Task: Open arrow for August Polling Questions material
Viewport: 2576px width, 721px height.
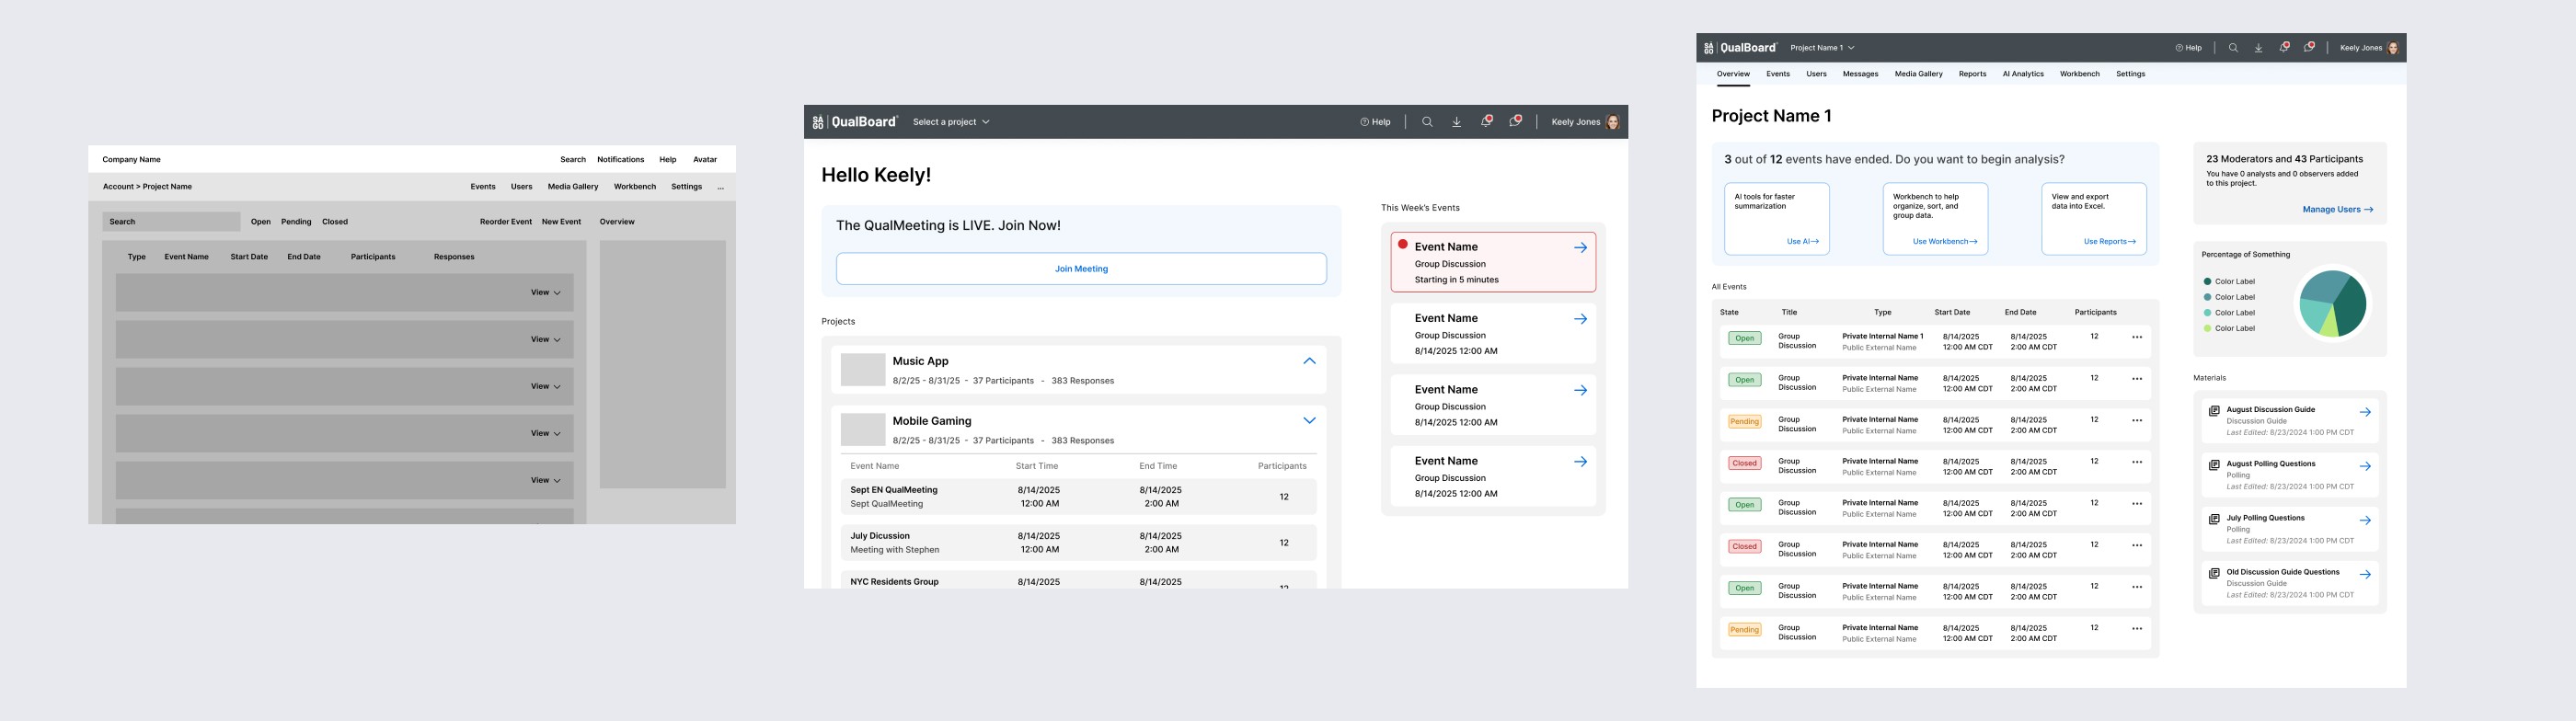Action: click(x=2365, y=466)
